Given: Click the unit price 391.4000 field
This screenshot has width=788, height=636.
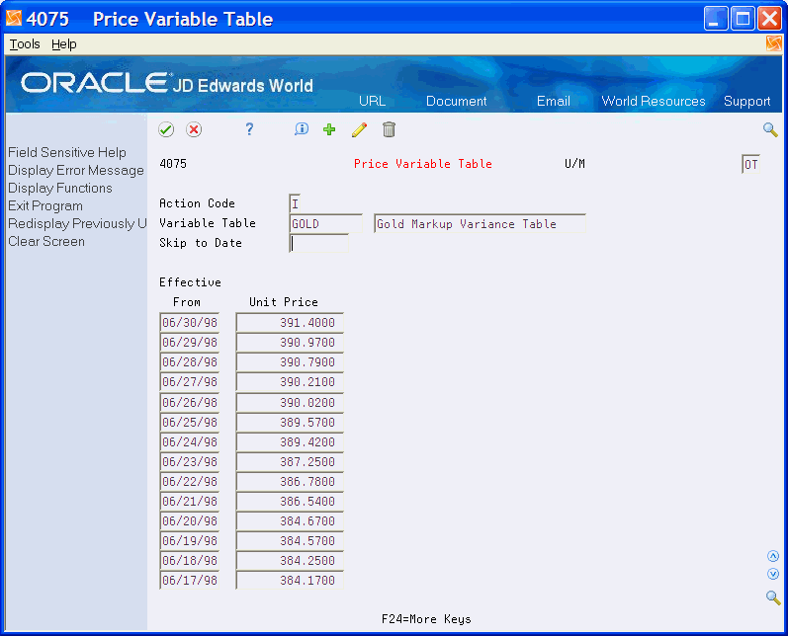Looking at the screenshot, I should point(290,322).
